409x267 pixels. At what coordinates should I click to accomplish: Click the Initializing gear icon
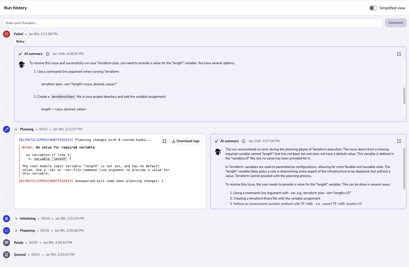pyautogui.click(x=7, y=218)
